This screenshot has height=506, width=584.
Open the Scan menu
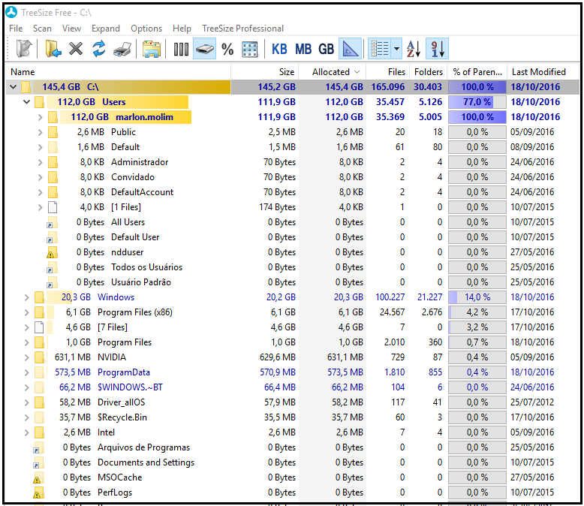point(42,29)
